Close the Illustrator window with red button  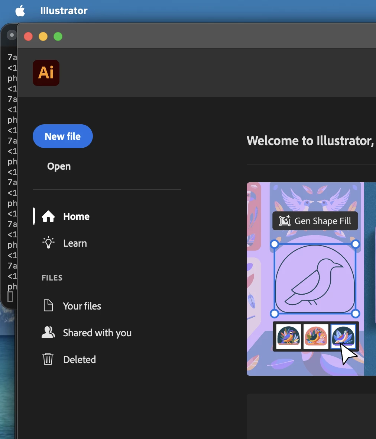pyautogui.click(x=28, y=36)
